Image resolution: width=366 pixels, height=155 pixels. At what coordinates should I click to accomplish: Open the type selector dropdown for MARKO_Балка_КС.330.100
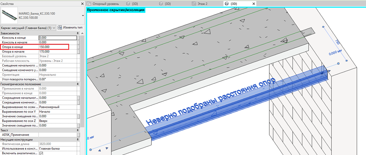tap(83, 16)
